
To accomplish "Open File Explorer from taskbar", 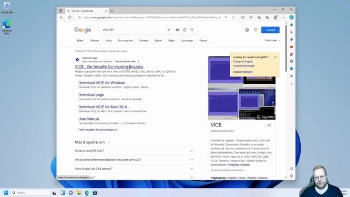I will (x=79, y=193).
